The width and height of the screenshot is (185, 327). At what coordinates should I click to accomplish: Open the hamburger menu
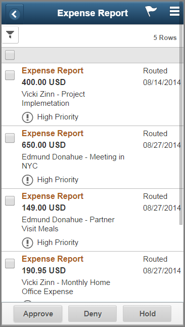(x=174, y=11)
